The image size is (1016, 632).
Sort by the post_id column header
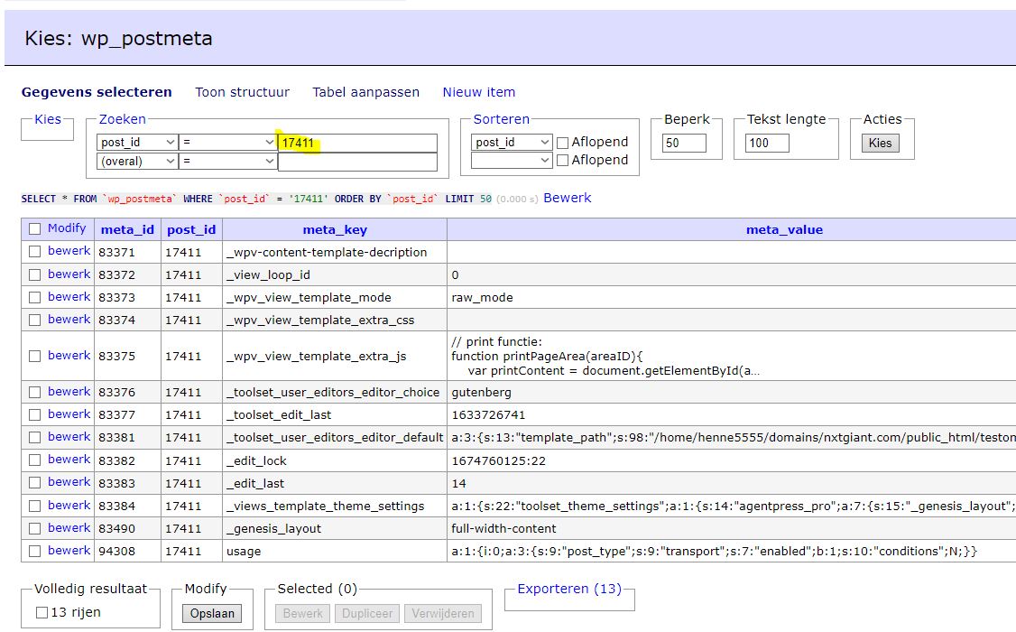191,229
